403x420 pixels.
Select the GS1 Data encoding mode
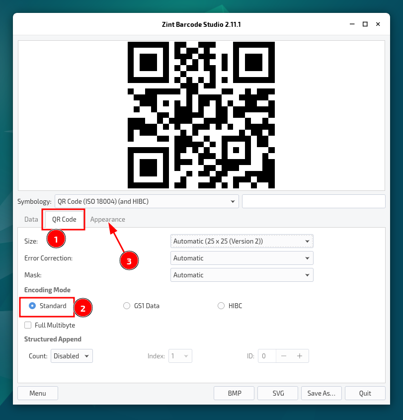coord(126,306)
